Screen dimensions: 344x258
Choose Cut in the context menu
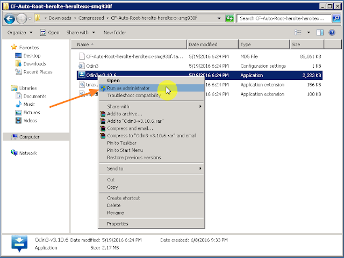tap(152, 180)
